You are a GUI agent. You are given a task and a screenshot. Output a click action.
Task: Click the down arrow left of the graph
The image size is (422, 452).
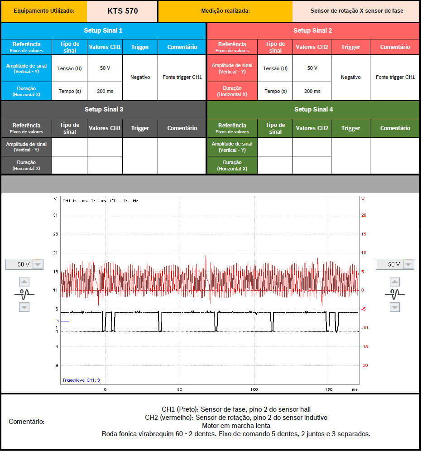point(24,307)
